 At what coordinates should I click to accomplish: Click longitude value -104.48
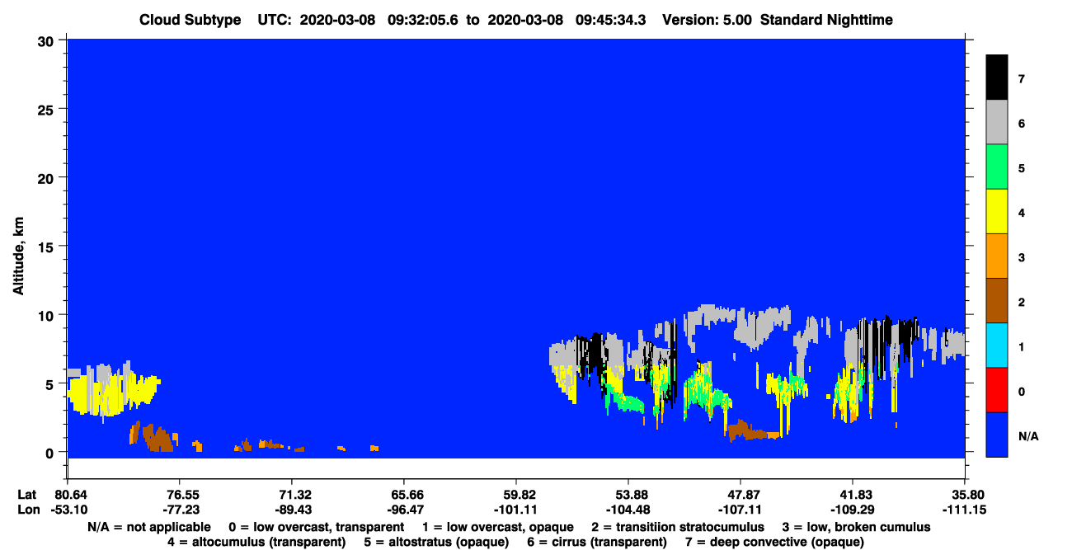pos(628,510)
